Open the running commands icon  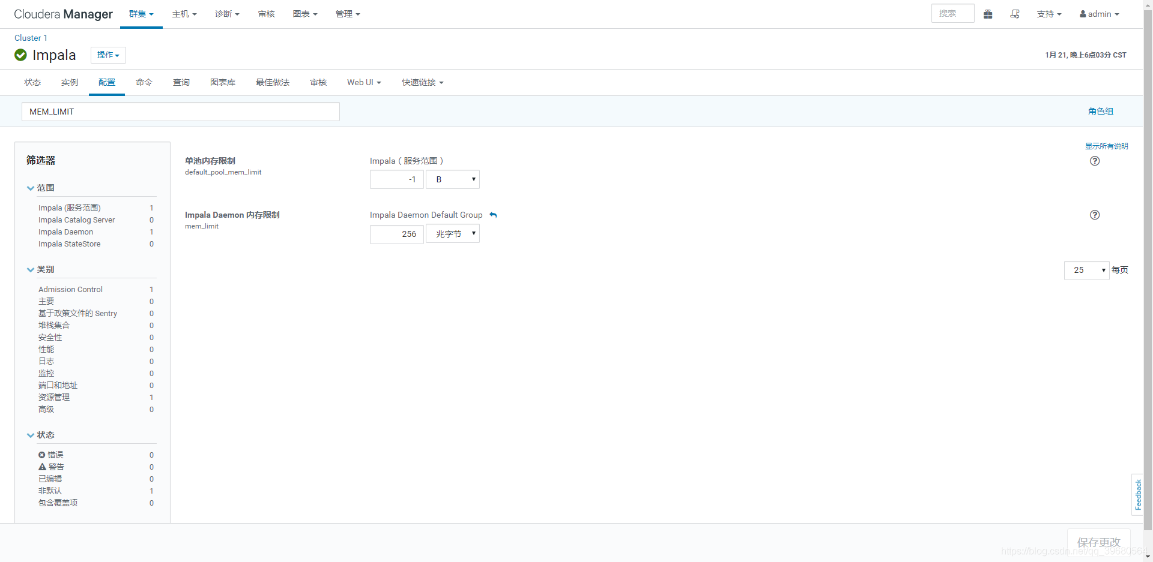pyautogui.click(x=1015, y=14)
